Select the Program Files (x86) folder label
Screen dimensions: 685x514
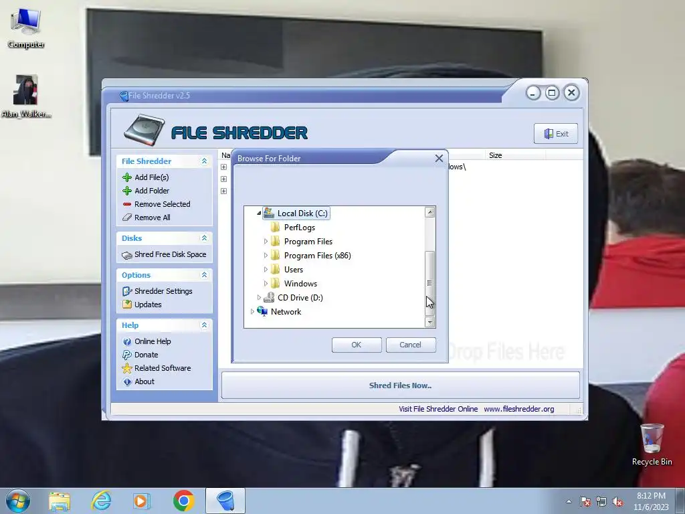pos(318,255)
